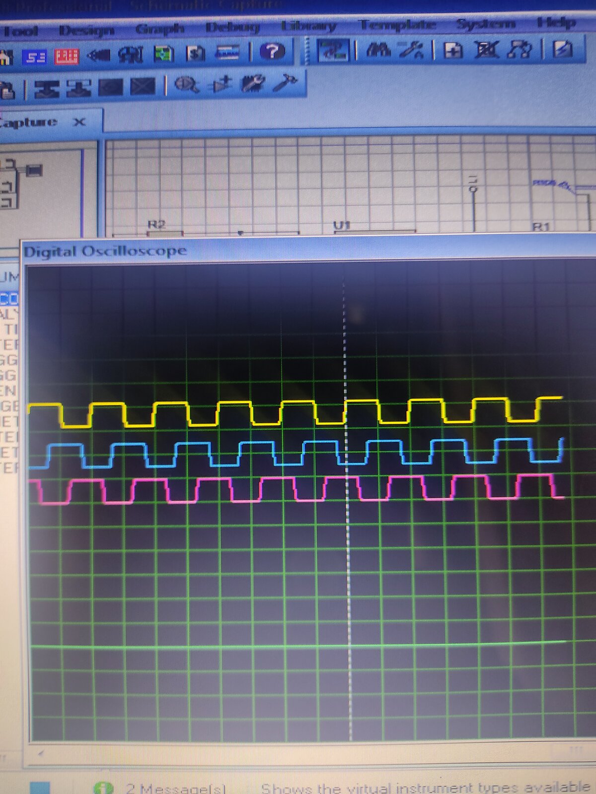Click the U1 component label on schematic

341,226
